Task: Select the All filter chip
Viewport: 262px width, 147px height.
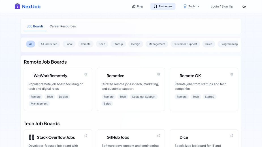Action: coord(31,44)
